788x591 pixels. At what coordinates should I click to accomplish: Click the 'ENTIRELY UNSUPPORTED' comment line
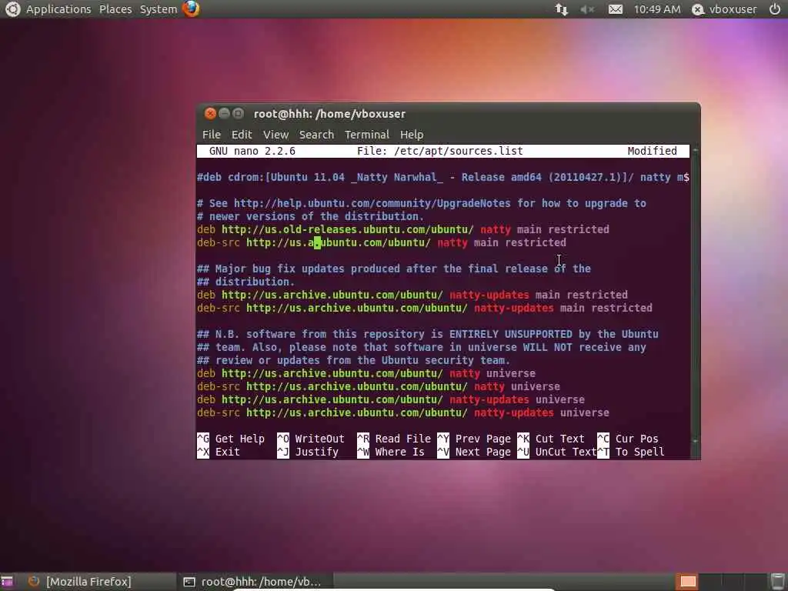[x=428, y=334]
